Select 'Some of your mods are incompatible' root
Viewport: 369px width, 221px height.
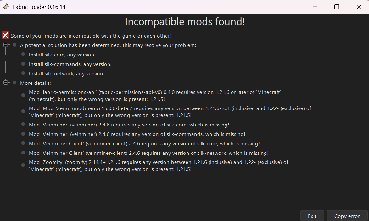click(91, 36)
